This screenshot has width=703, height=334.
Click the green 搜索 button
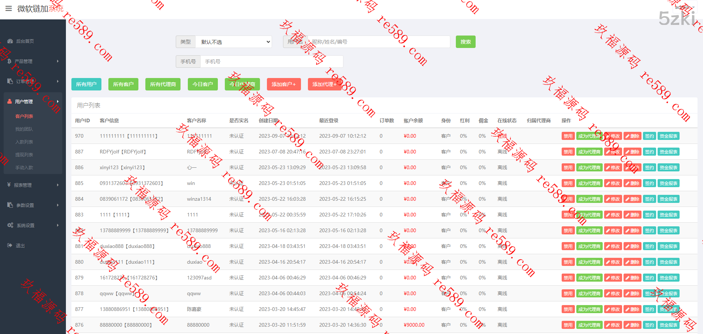465,42
